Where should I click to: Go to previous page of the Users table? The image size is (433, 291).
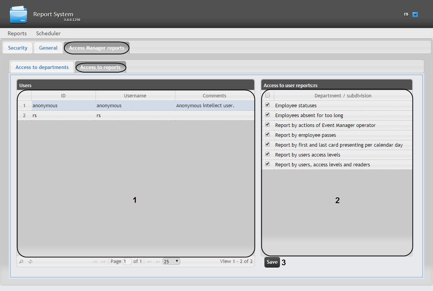pyautogui.click(x=103, y=261)
